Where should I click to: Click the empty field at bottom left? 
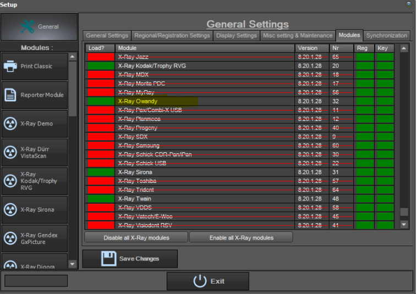tap(36, 281)
